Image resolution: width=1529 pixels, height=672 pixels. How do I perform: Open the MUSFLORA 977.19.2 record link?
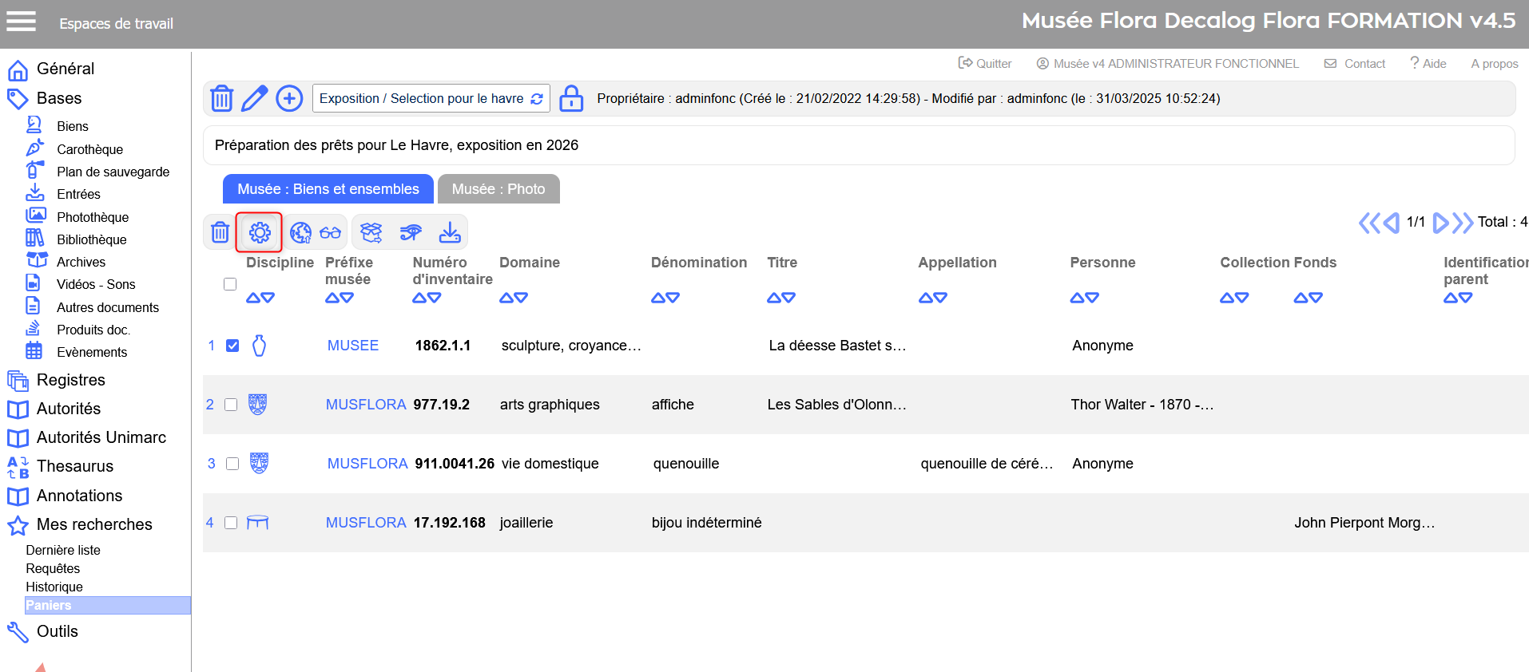[x=366, y=405]
